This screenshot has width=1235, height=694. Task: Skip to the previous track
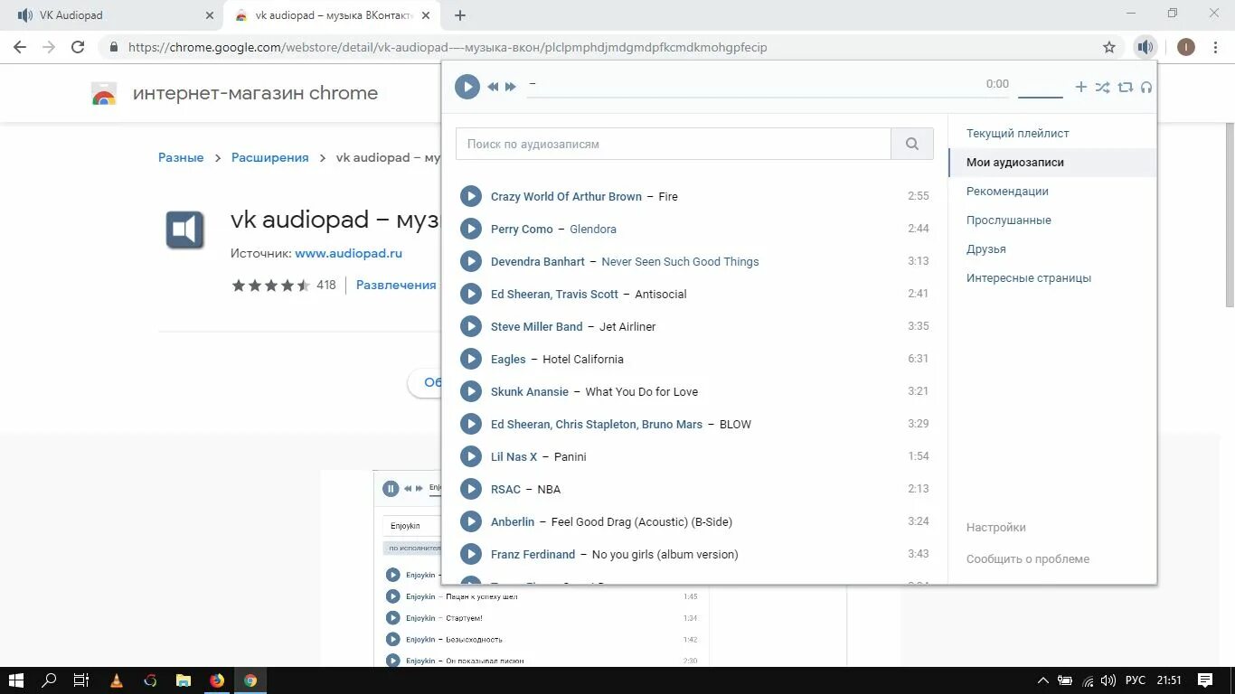tap(493, 87)
